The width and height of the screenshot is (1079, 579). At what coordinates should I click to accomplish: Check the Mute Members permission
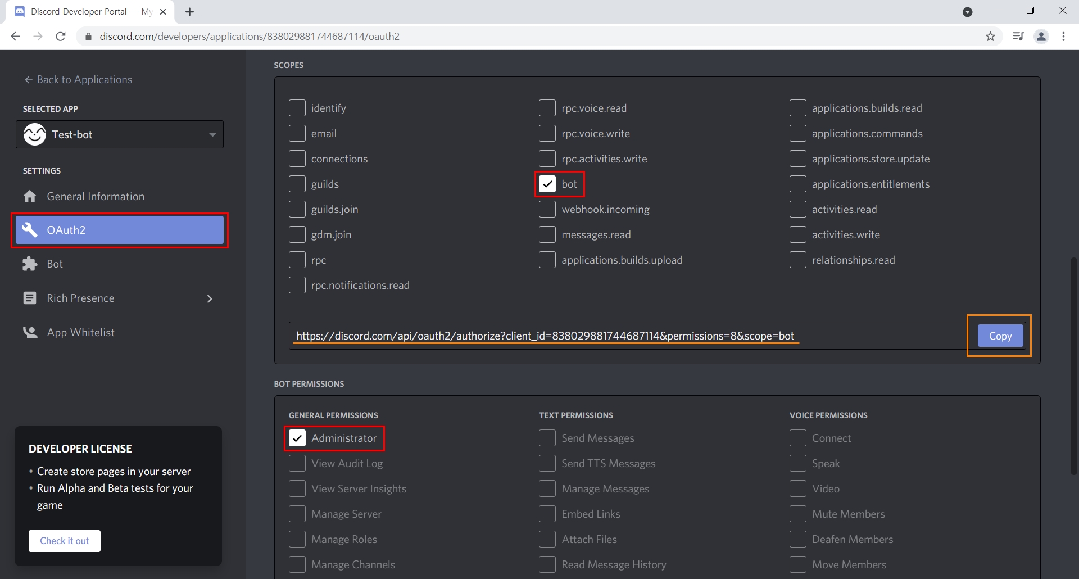click(798, 514)
